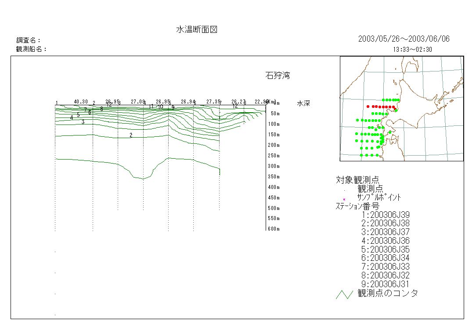The height and width of the screenshot is (331, 476).
Task: Open the Hokkaido location map inset
Action: 401,109
